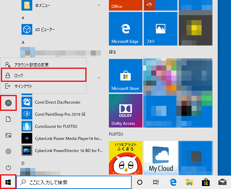The image size is (231, 189).
Task: Open Documents icon in Start sidebar
Action: click(x=8, y=119)
